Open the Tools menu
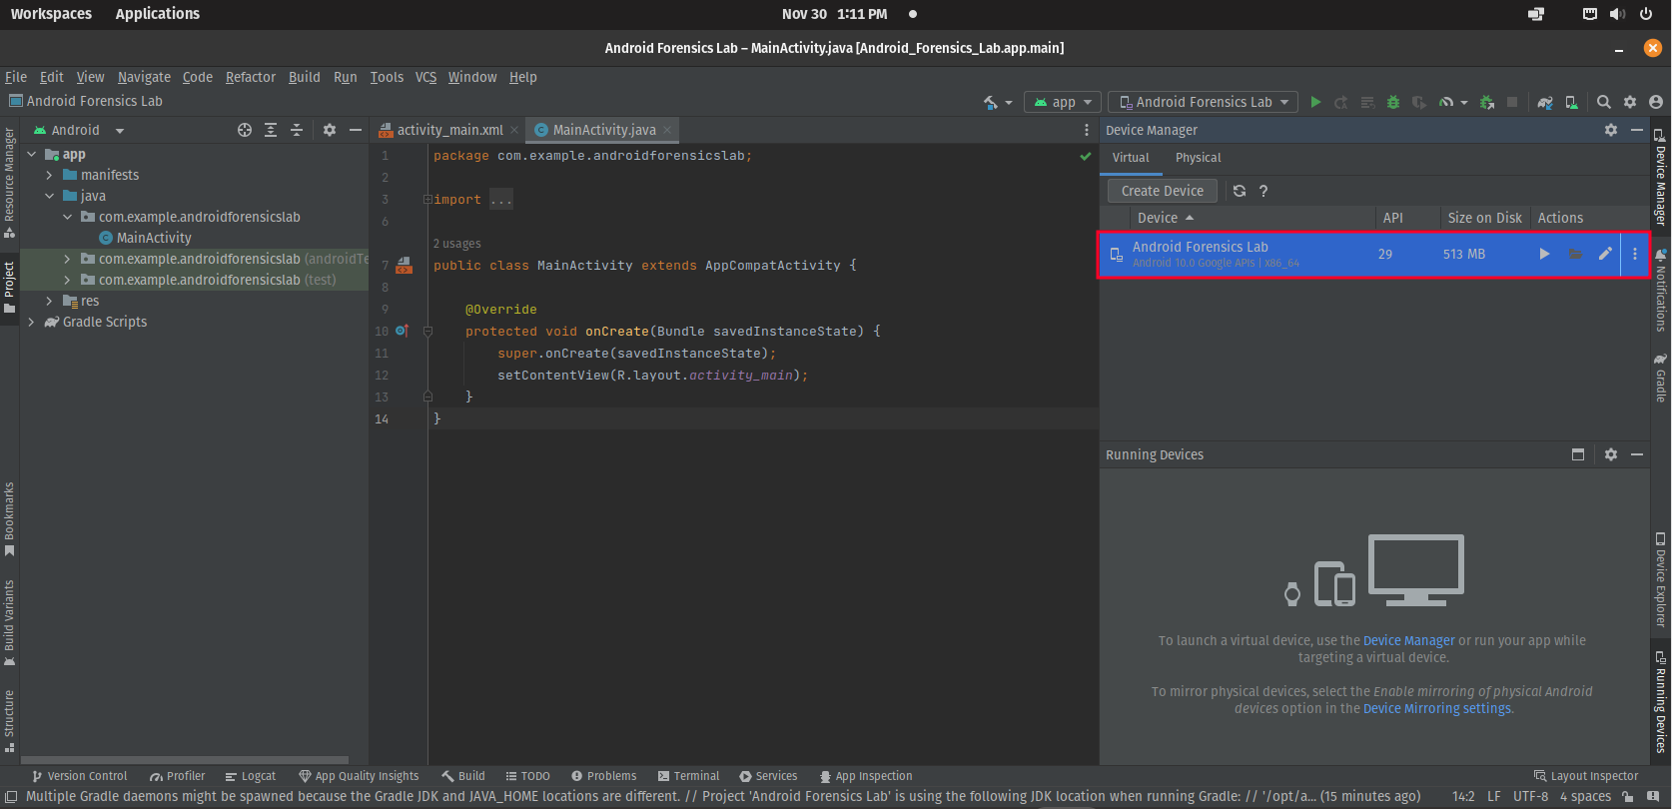The width and height of the screenshot is (1672, 809). coord(387,77)
